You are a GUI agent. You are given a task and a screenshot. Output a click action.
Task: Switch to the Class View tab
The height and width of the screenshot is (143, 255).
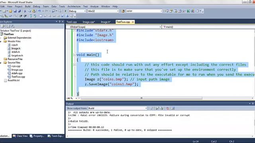click(20, 136)
